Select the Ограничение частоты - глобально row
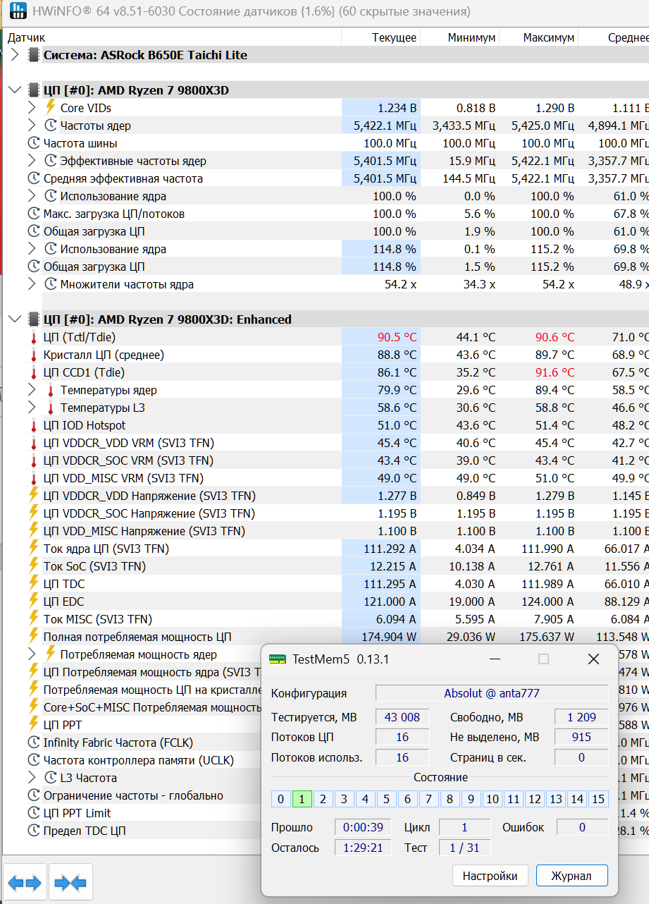649x904 pixels. (x=133, y=795)
